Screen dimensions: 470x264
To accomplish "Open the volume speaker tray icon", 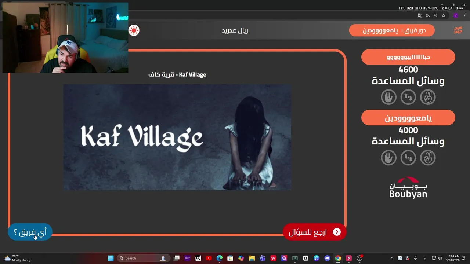I will (440, 258).
